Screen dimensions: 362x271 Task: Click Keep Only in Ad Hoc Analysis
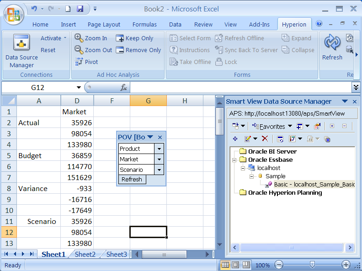[120, 38]
